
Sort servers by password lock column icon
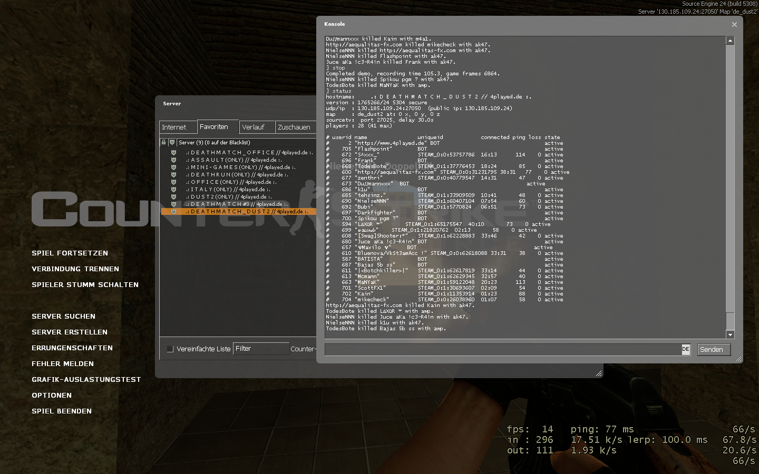[163, 142]
